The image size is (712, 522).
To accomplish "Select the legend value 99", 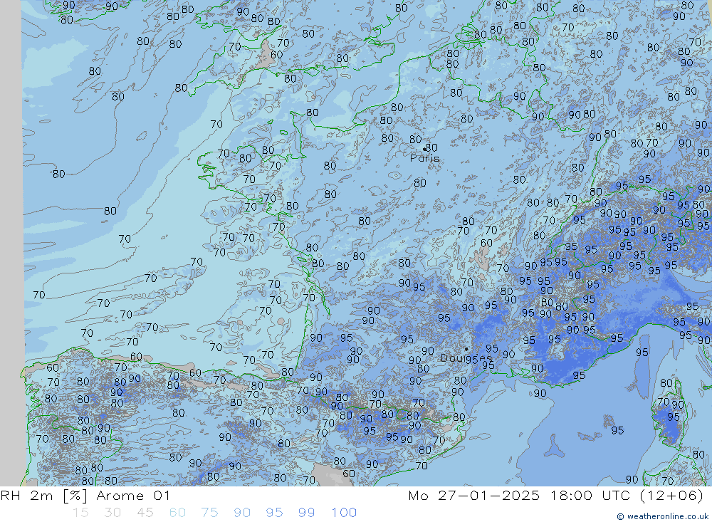I will coord(306,513).
